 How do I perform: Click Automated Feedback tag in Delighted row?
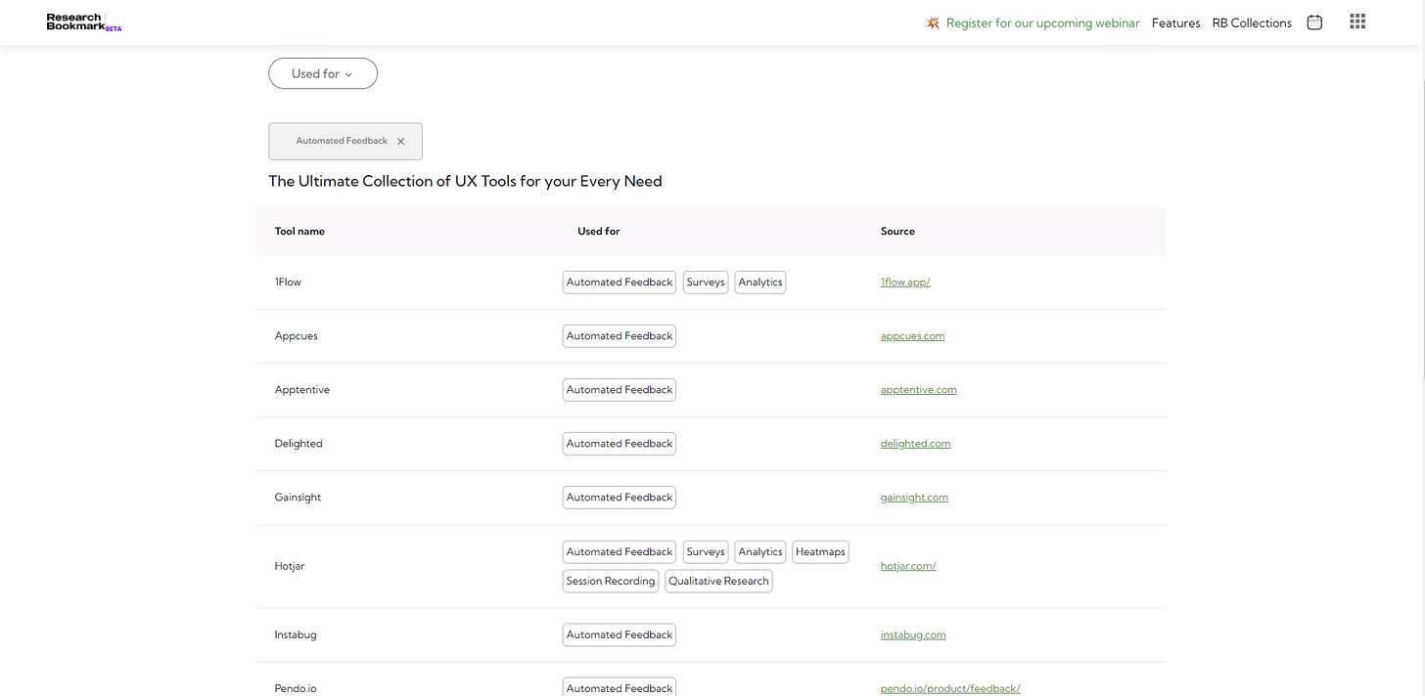620,444
